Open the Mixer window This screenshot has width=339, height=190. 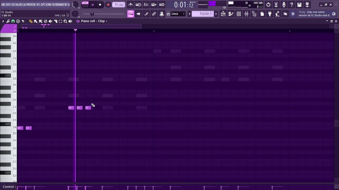click(x=246, y=14)
